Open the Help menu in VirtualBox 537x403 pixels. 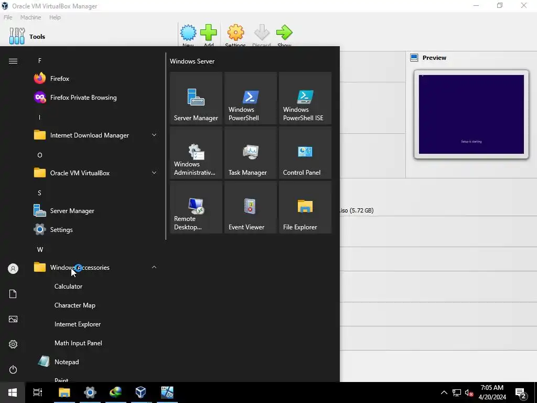click(55, 17)
